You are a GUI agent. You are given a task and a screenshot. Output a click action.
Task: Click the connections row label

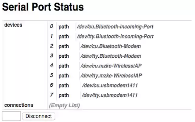(x=19, y=105)
